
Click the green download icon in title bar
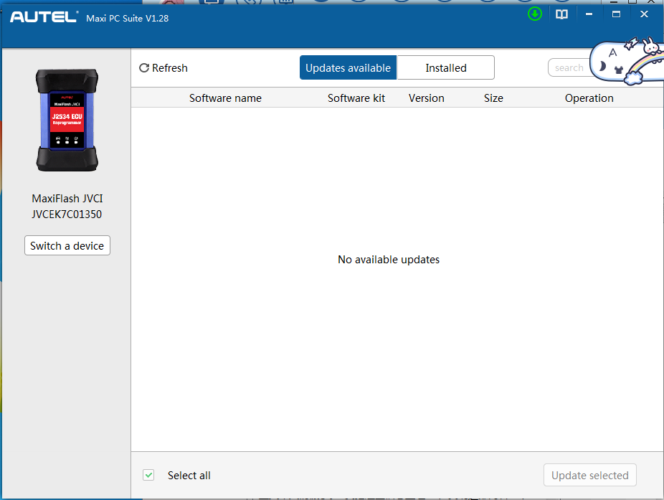535,14
